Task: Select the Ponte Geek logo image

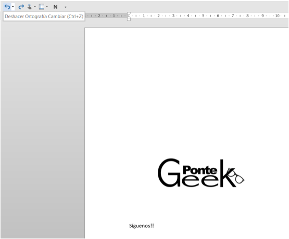Action: tap(201, 173)
